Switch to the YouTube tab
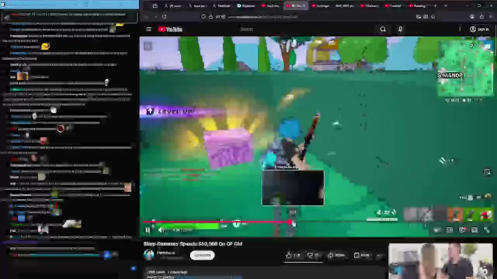497x279 pixels. tap(270, 6)
